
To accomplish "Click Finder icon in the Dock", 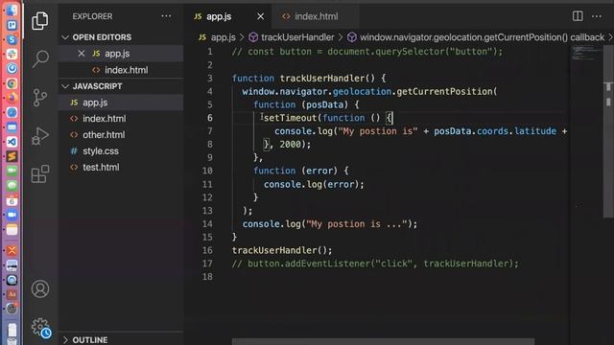I will 12,11.
